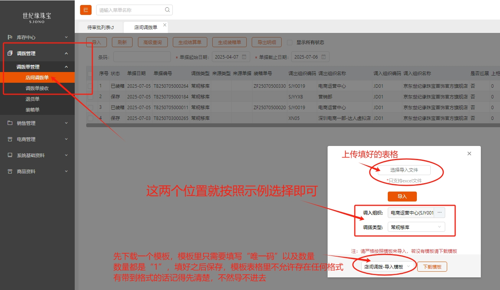Image resolution: width=500 pixels, height=290 pixels.
Task: Click the 选择导入文件 button
Action: tap(404, 170)
